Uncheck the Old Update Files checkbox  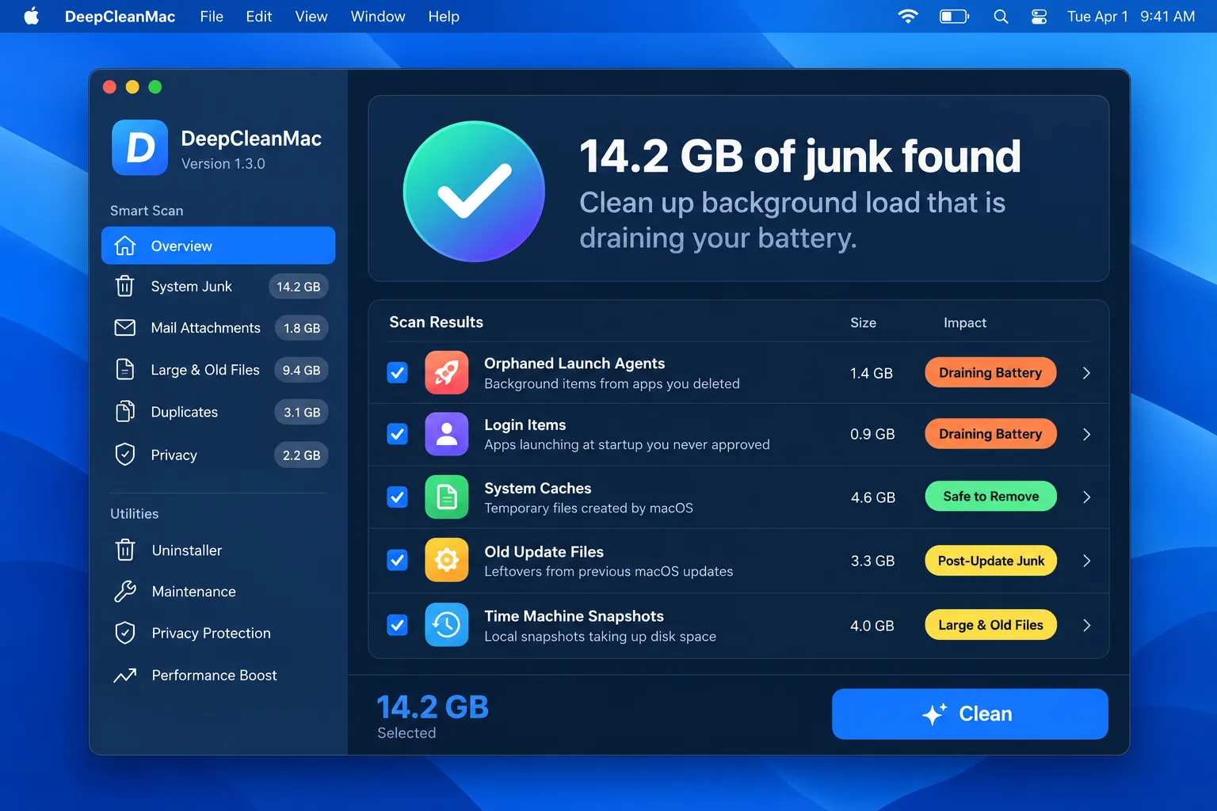397,560
